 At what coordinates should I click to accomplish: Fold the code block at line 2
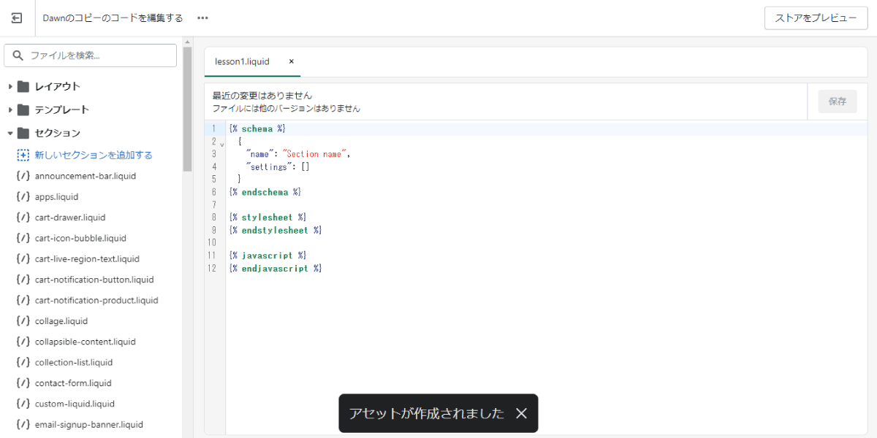click(221, 143)
